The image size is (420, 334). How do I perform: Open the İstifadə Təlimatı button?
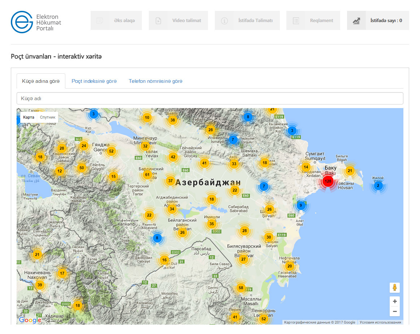point(247,20)
